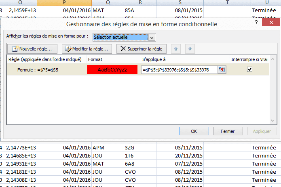Click cell 2,14685E+13
281x187 pixels.
(x=20, y=155)
